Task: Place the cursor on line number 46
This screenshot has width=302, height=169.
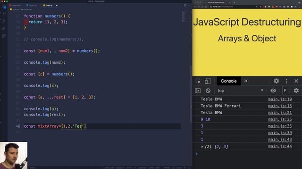Action: [x=18, y=126]
